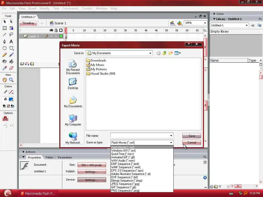Image resolution: width=263 pixels, height=197 pixels.
Task: Collapse the Library - Untitled-1 panel
Action: (x=214, y=19)
